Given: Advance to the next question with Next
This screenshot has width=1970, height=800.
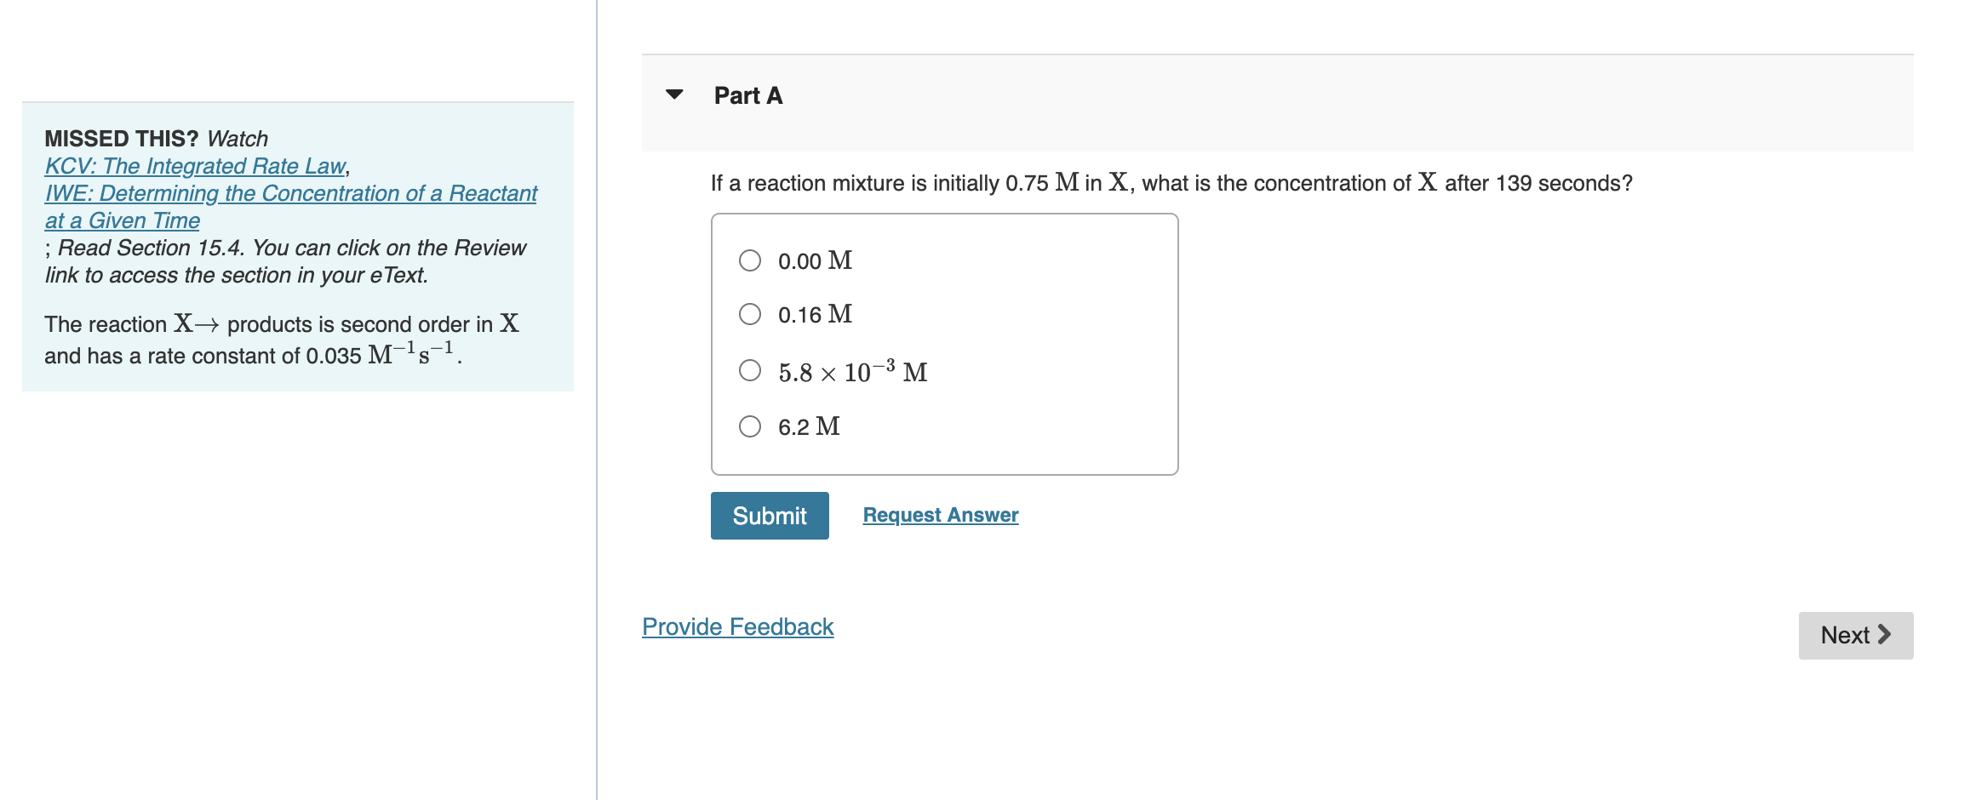Looking at the screenshot, I should coord(1854,635).
